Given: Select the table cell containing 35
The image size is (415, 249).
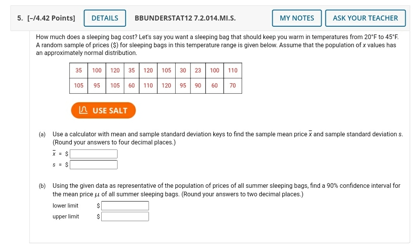Looking at the screenshot, I should [78, 70].
